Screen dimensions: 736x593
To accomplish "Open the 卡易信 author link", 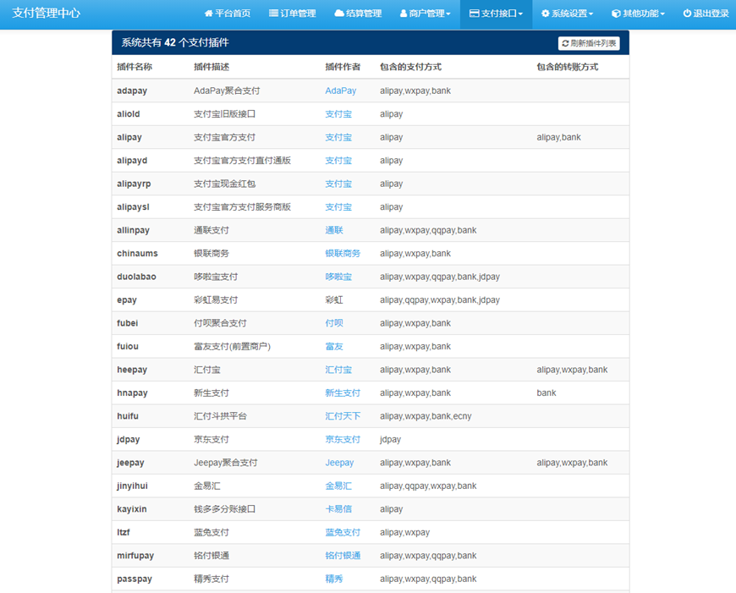I will [x=338, y=509].
